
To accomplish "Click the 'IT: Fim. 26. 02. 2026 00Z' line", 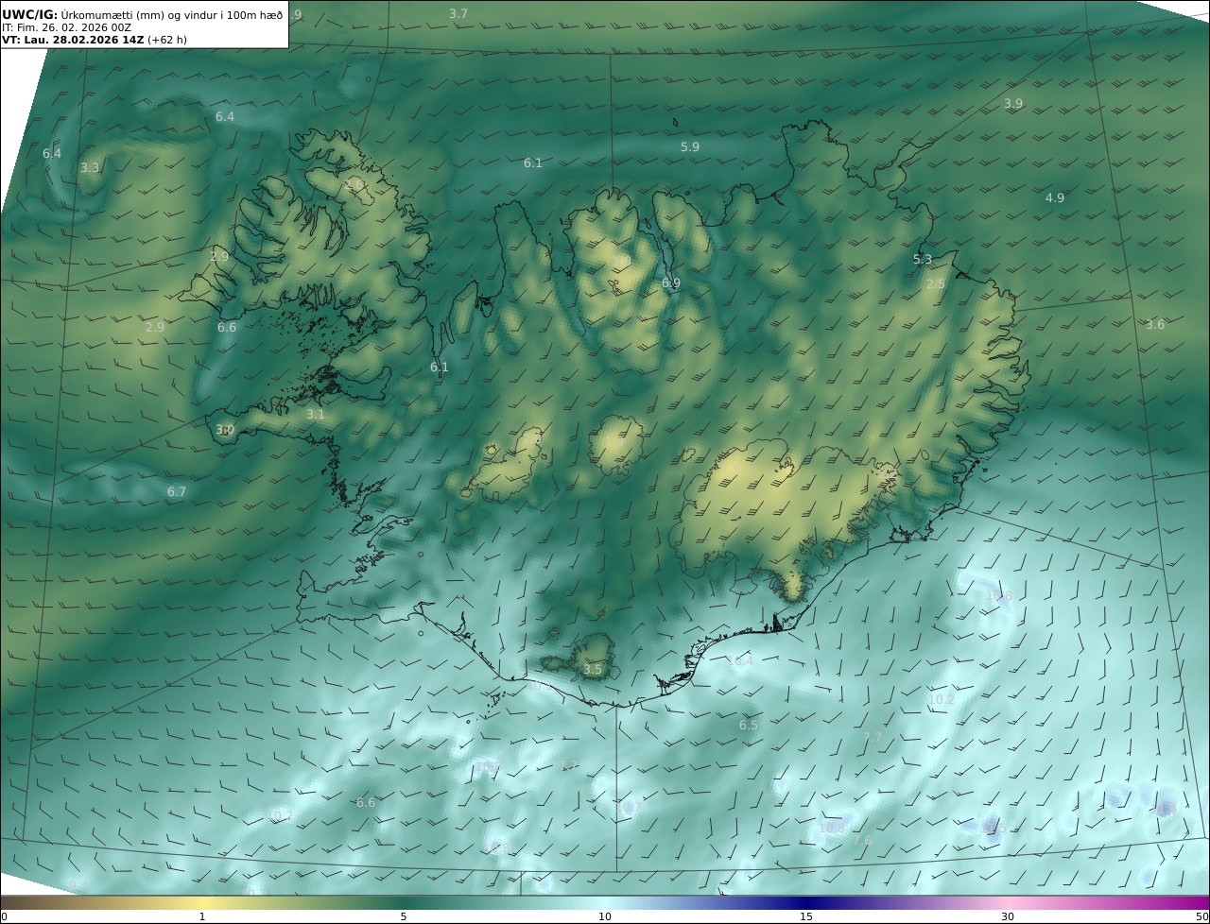I will (x=67, y=27).
